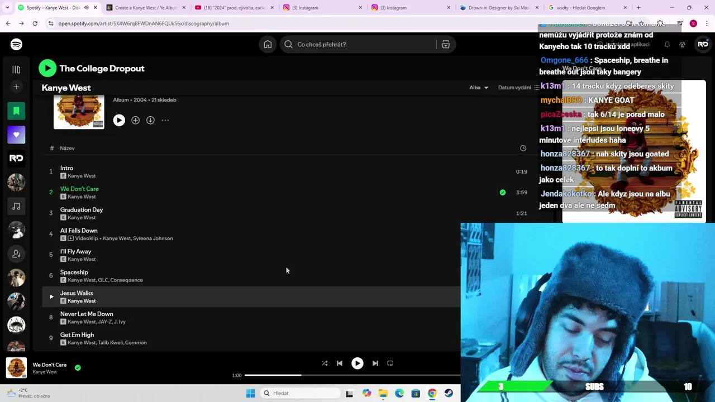Select the track Get Em High
The image size is (715, 402).
(77, 335)
